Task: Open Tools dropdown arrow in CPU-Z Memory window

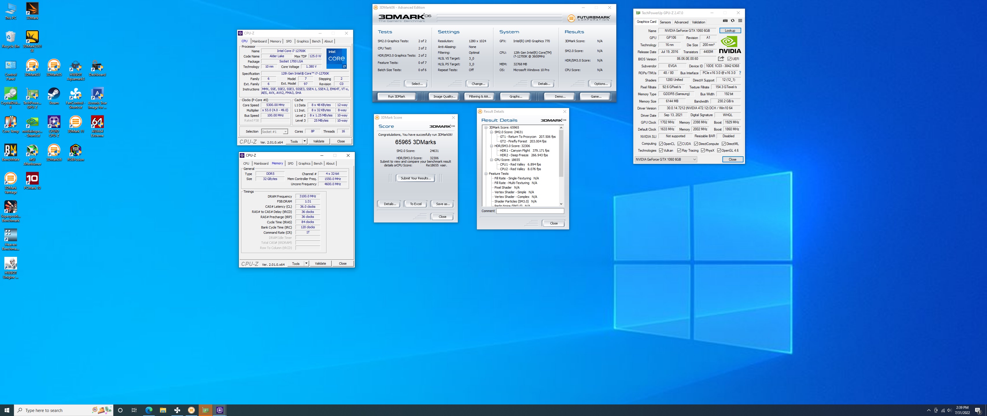Action: pyautogui.click(x=306, y=263)
